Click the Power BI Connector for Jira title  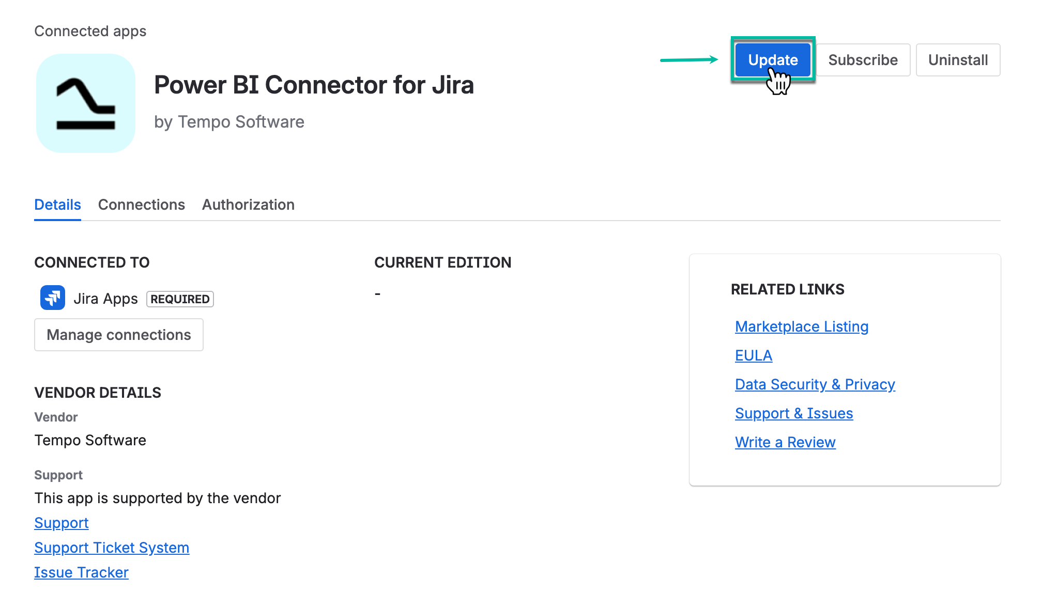(314, 85)
